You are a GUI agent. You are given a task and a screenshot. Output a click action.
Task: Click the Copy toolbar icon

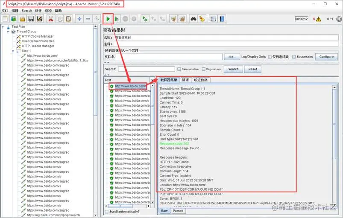tap(59, 19)
